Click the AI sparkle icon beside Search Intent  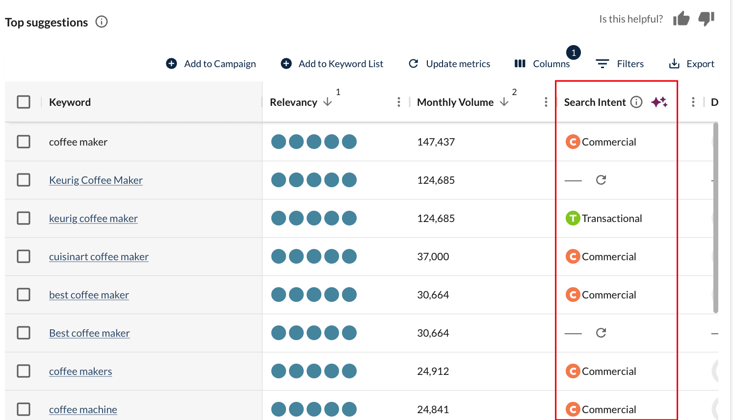click(x=659, y=101)
